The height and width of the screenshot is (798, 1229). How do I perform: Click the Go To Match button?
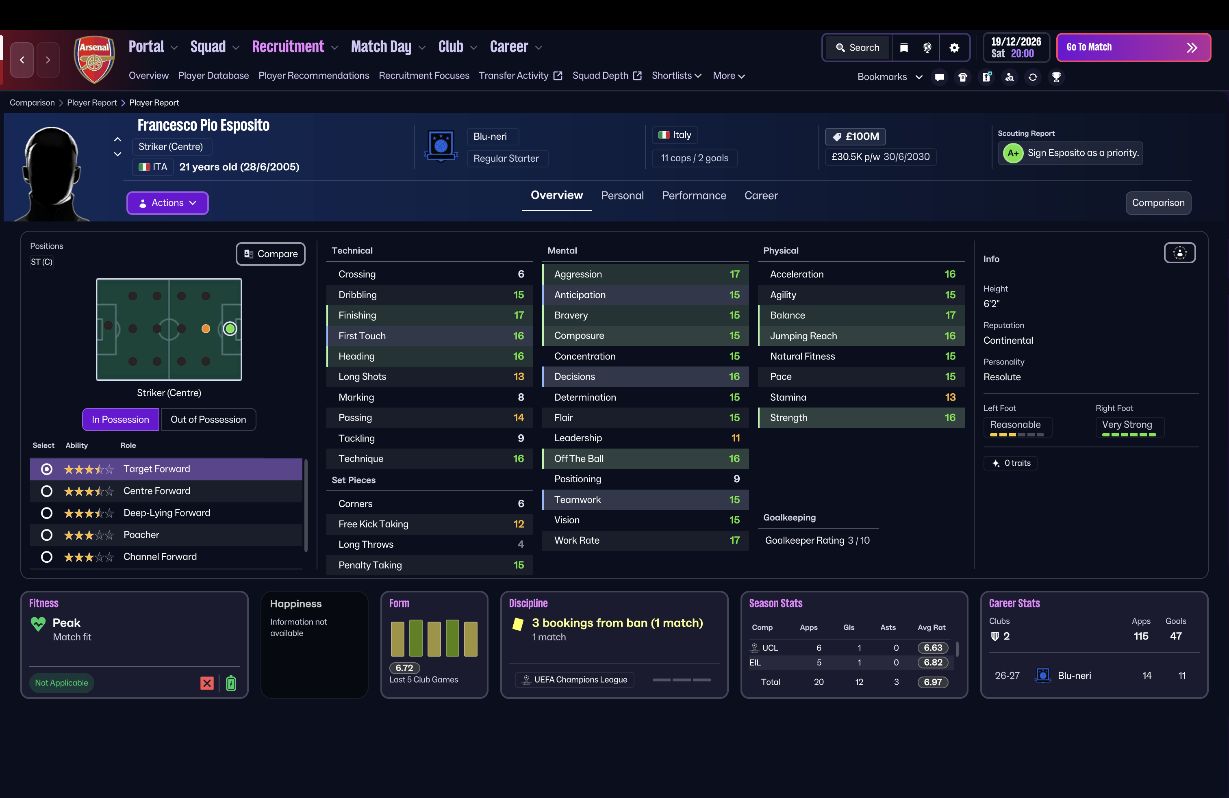click(x=1133, y=48)
